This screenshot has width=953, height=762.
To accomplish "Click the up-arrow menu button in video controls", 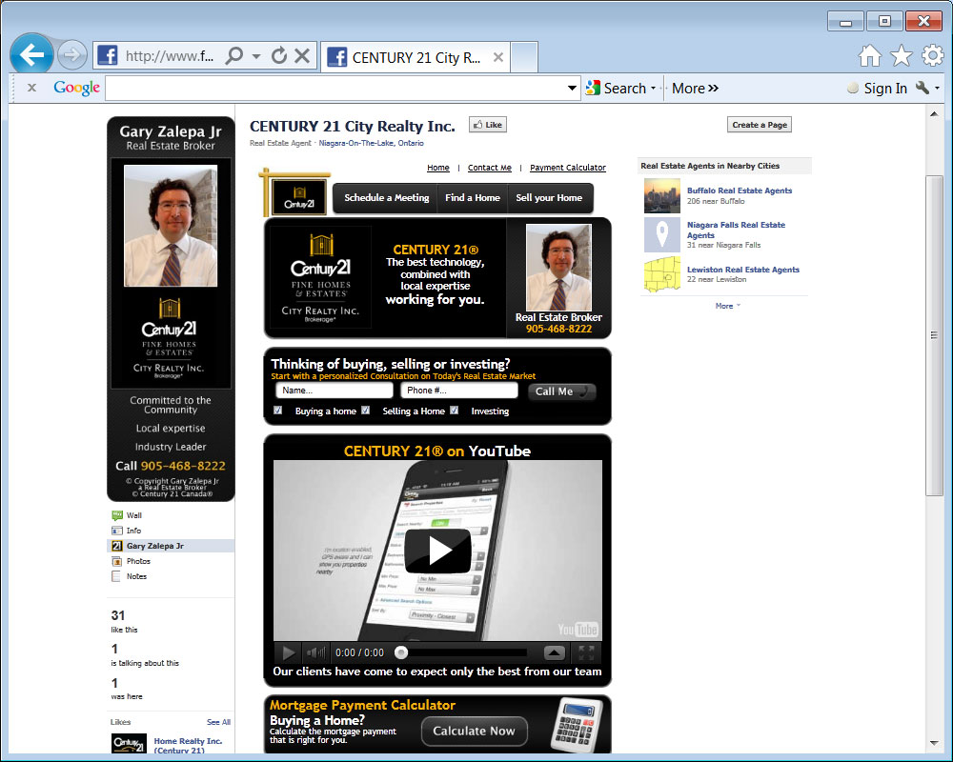I will pos(554,652).
